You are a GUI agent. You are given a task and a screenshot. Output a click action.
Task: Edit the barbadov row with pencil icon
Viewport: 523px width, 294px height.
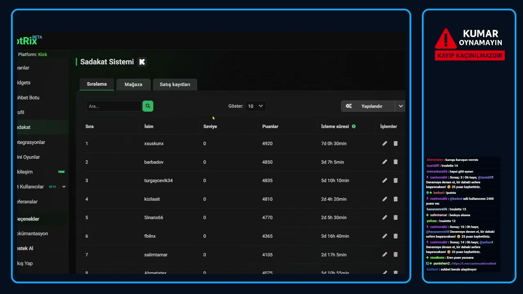[x=384, y=162]
